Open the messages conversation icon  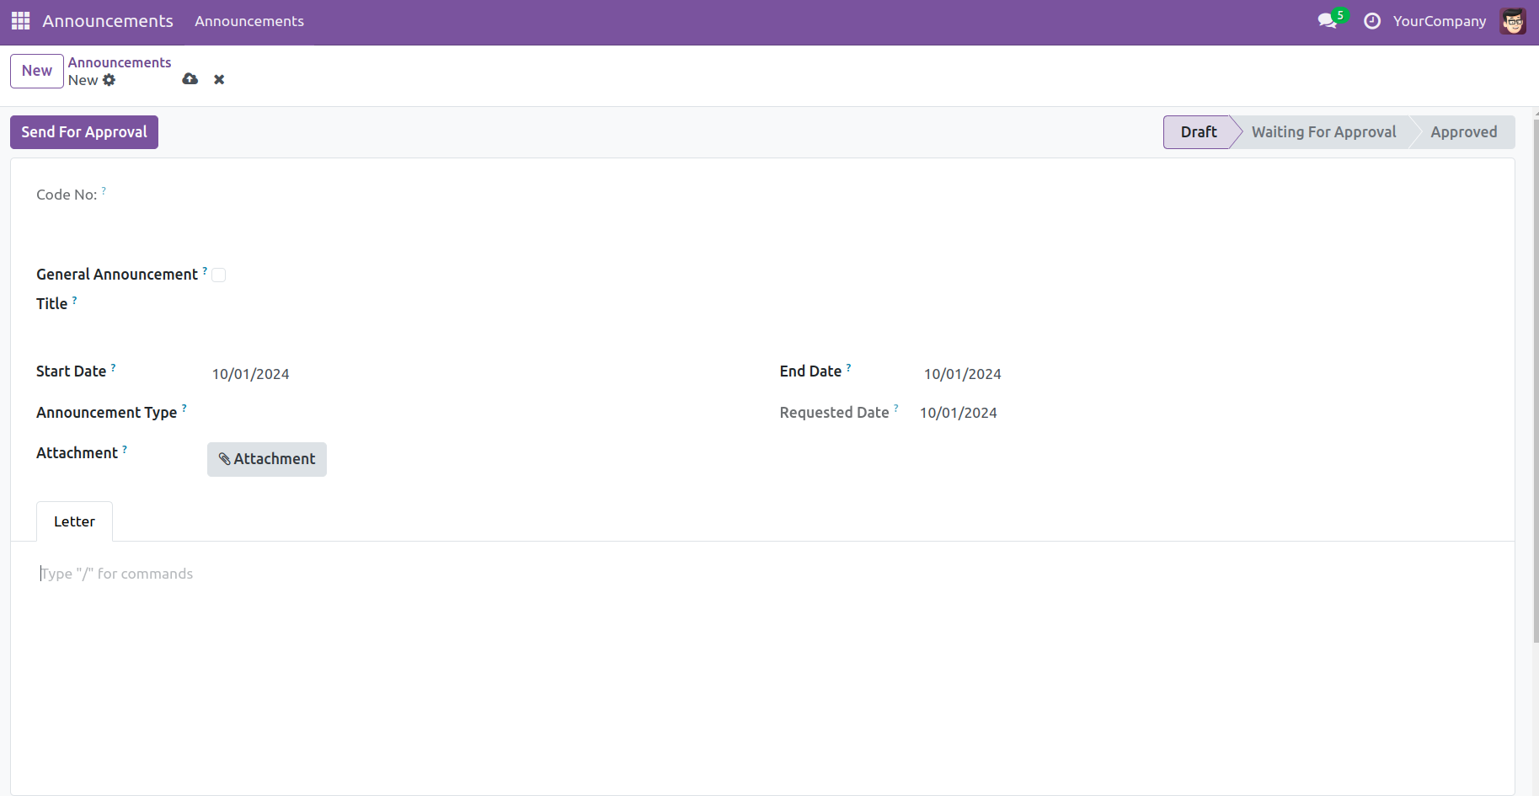click(1328, 21)
